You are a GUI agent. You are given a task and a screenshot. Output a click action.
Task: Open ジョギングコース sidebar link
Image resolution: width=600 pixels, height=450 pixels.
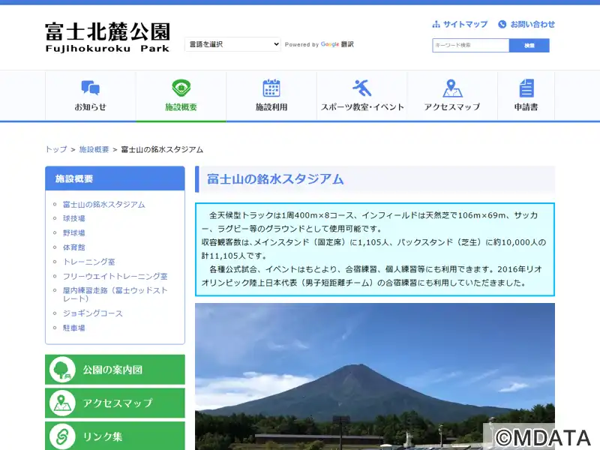click(93, 313)
